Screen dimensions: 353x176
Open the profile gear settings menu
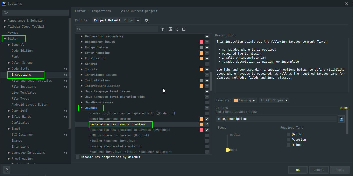(147, 20)
